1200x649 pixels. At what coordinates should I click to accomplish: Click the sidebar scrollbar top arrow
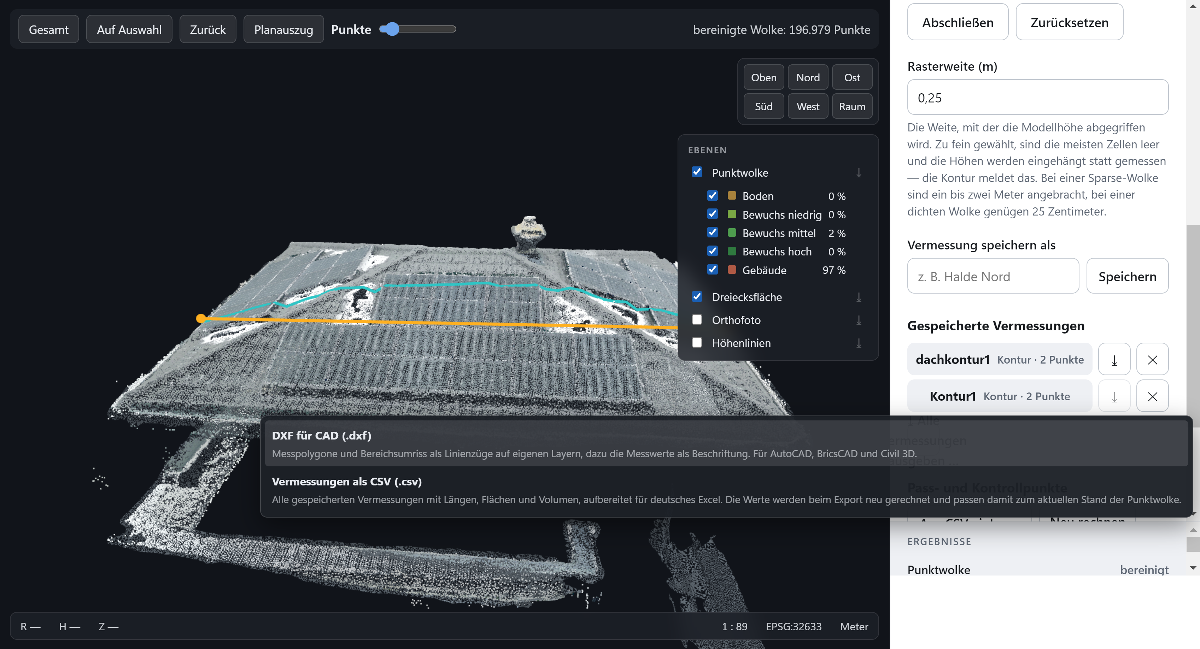click(x=1194, y=6)
